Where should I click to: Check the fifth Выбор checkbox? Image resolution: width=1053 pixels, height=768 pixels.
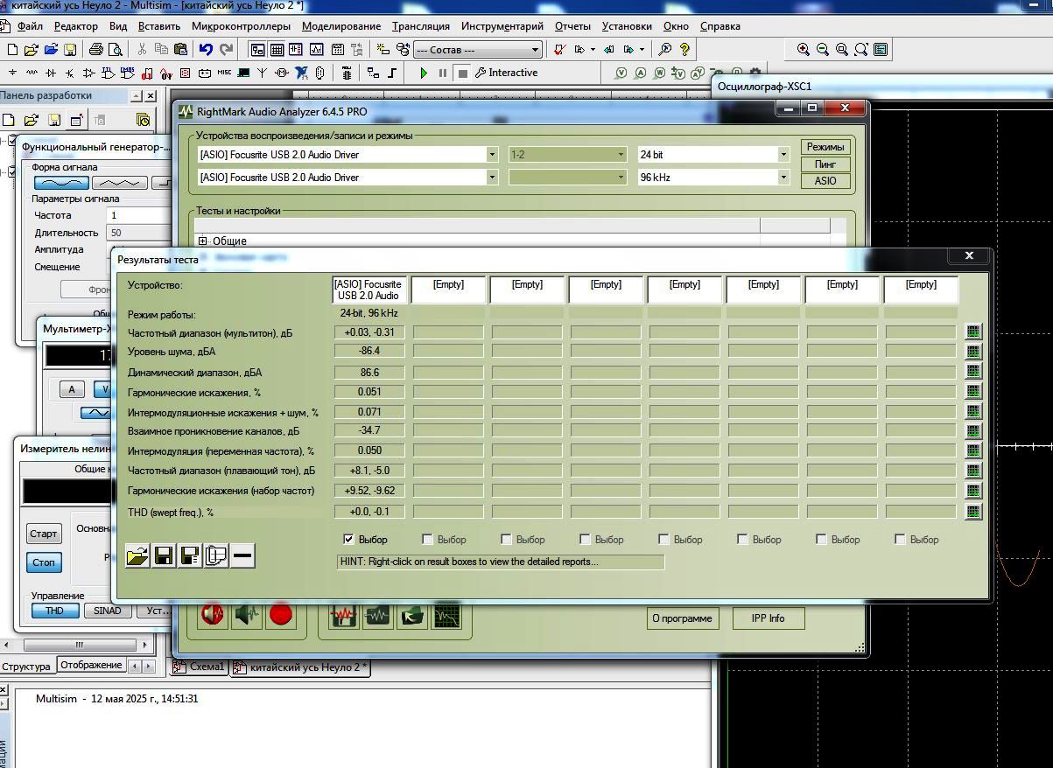click(664, 540)
